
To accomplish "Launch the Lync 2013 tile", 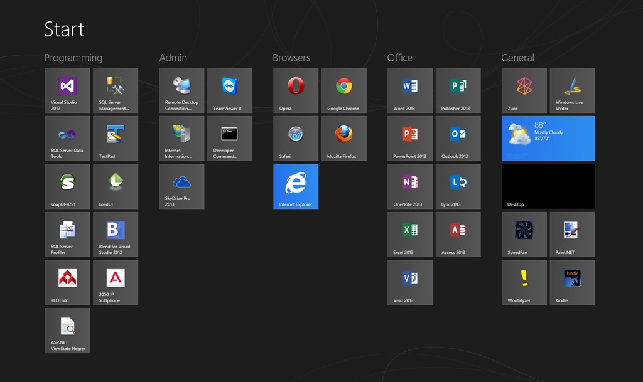I will click(x=458, y=186).
